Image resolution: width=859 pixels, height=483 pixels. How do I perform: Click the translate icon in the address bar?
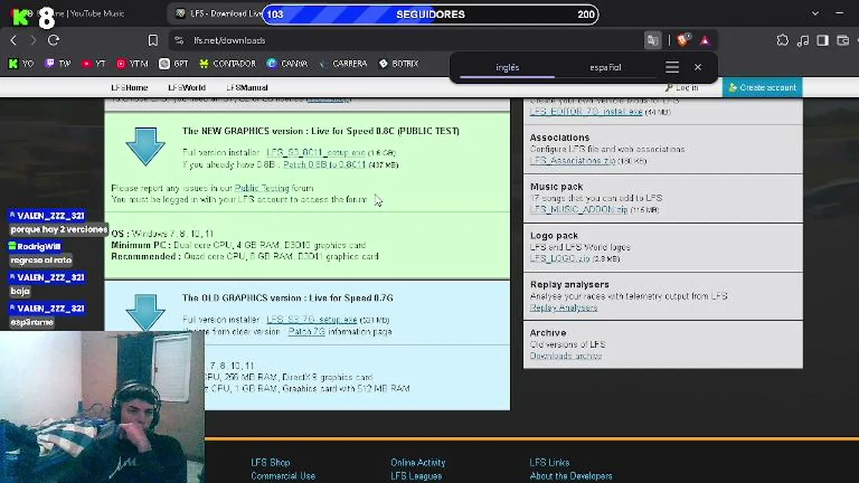point(653,40)
